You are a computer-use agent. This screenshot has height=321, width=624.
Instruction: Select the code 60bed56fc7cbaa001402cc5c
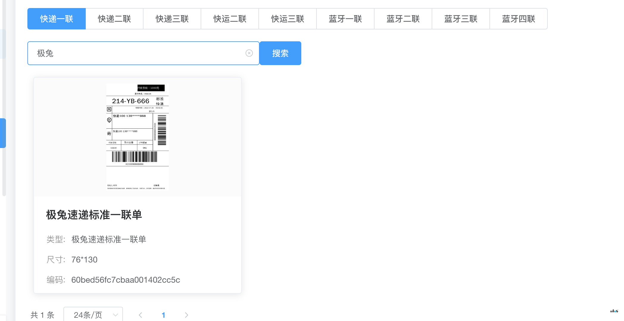click(126, 280)
